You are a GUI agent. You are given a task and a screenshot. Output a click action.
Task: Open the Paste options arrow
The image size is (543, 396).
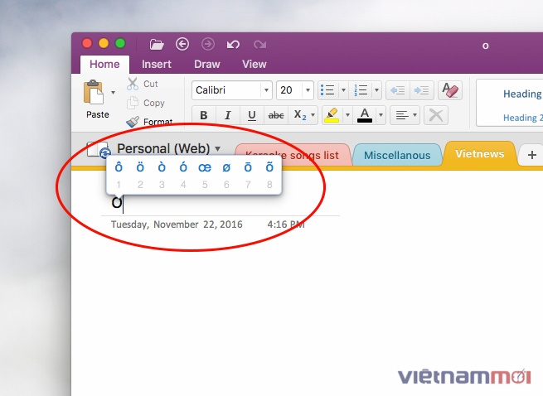point(113,93)
